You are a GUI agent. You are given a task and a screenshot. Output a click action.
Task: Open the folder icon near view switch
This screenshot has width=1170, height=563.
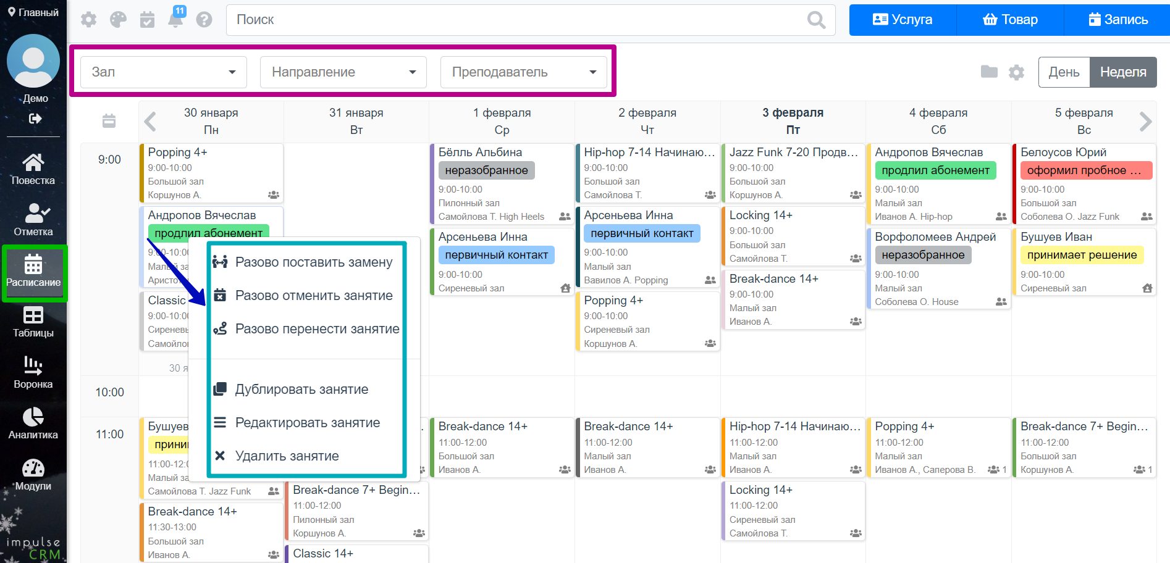[x=989, y=72]
